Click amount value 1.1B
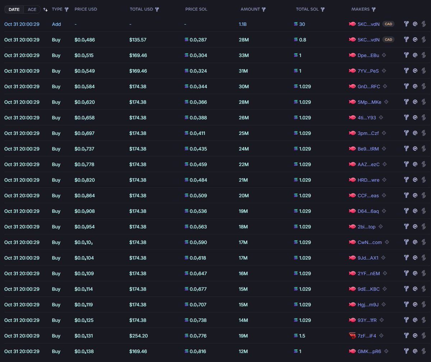The image size is (431, 362). coord(243,24)
